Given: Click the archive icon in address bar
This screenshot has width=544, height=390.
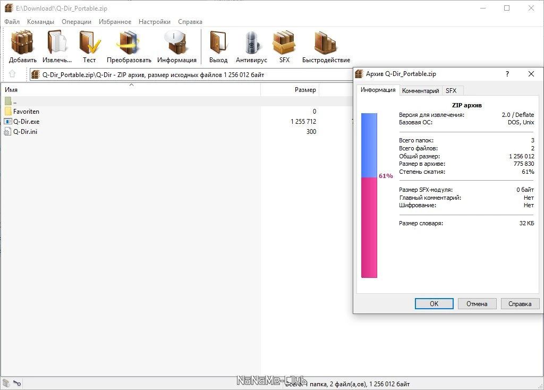Looking at the screenshot, I should click(36, 74).
